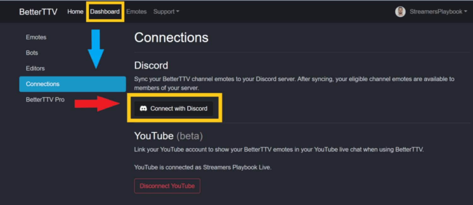Click the YouTube (beta) section heading

point(168,136)
